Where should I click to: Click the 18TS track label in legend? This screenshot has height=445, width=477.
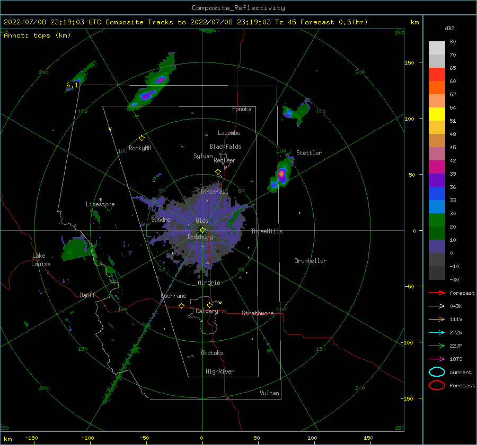click(456, 359)
